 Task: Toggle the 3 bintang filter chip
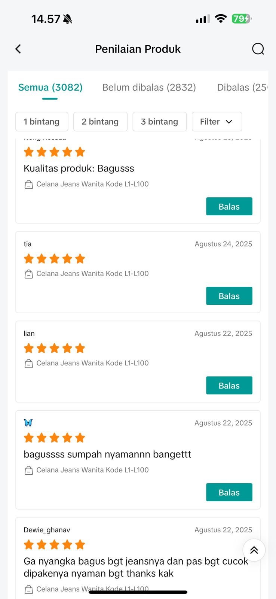click(x=159, y=122)
